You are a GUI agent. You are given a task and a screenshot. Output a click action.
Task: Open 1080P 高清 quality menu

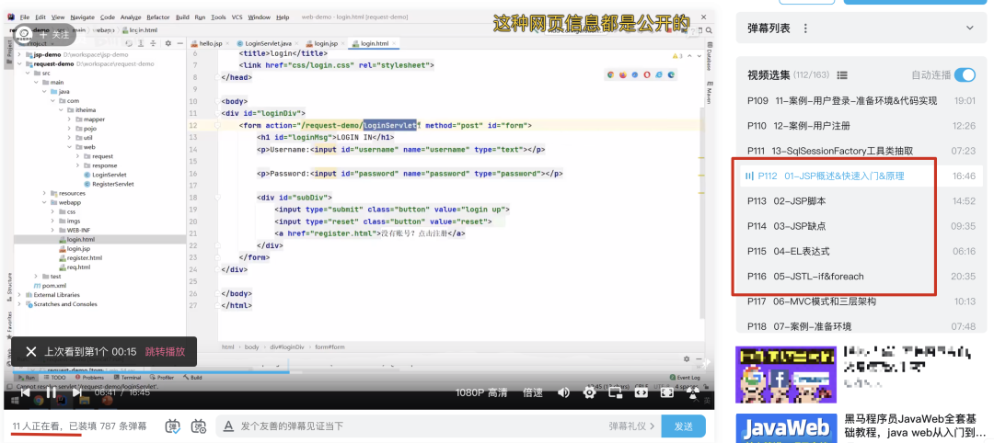(481, 393)
